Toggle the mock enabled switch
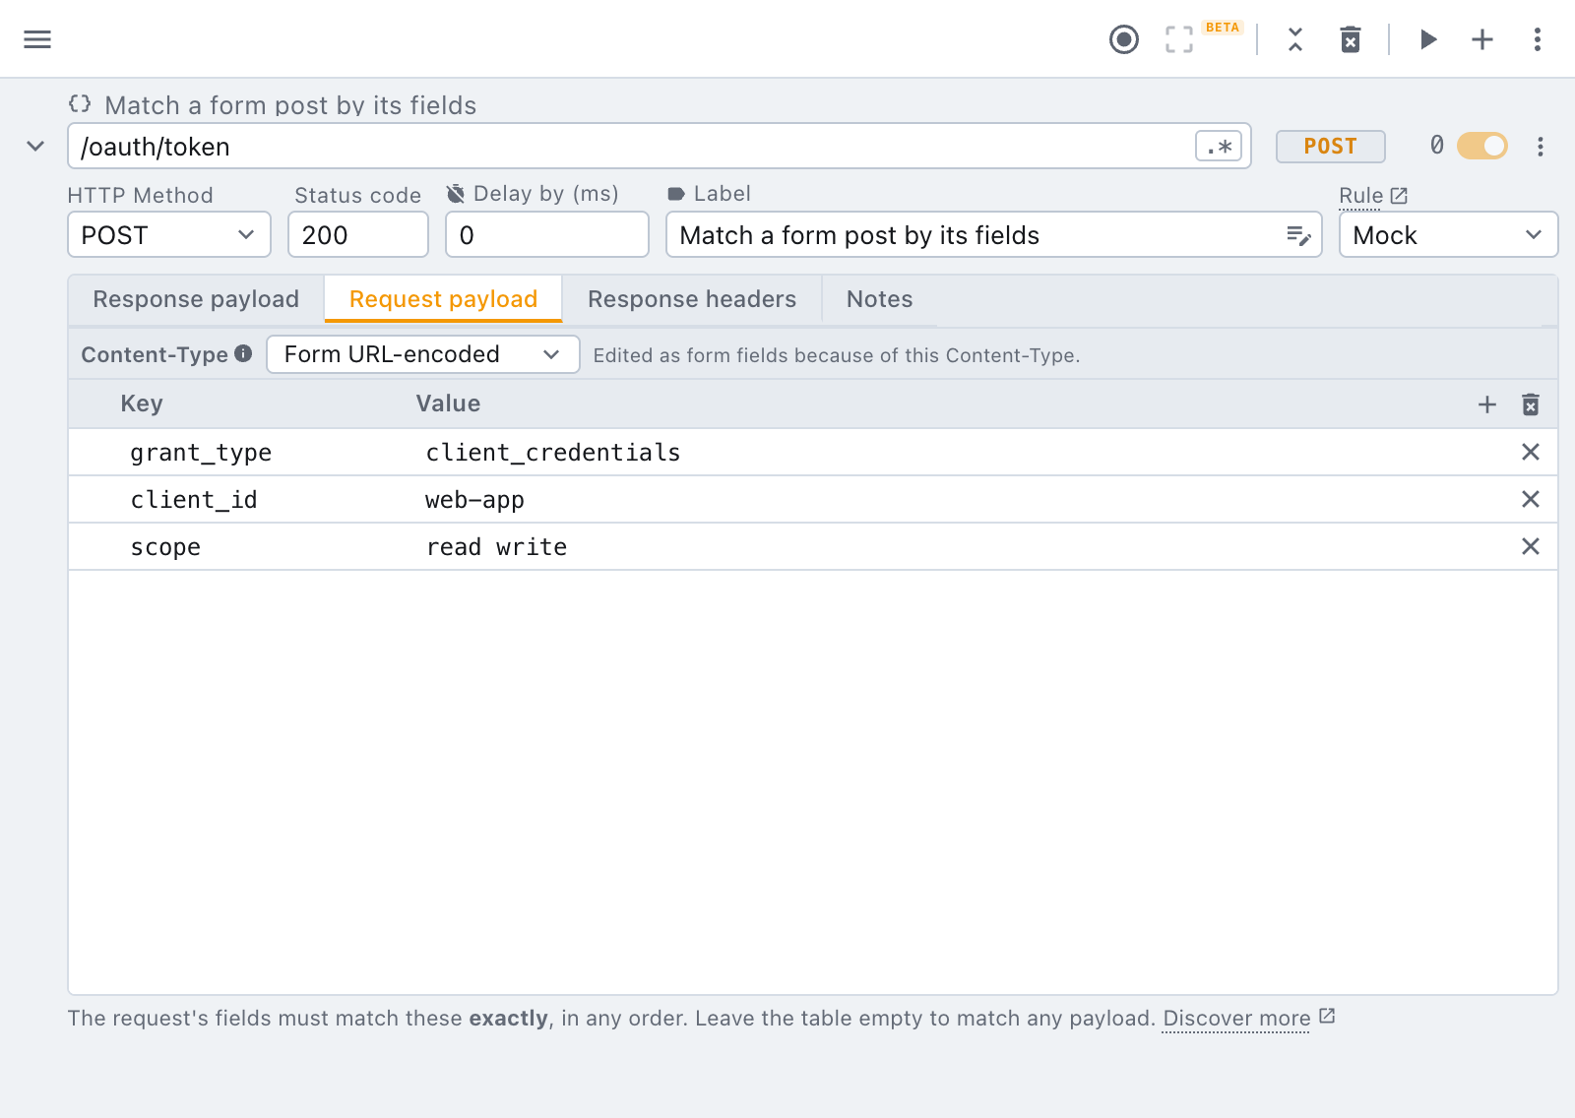1575x1118 pixels. tap(1482, 146)
